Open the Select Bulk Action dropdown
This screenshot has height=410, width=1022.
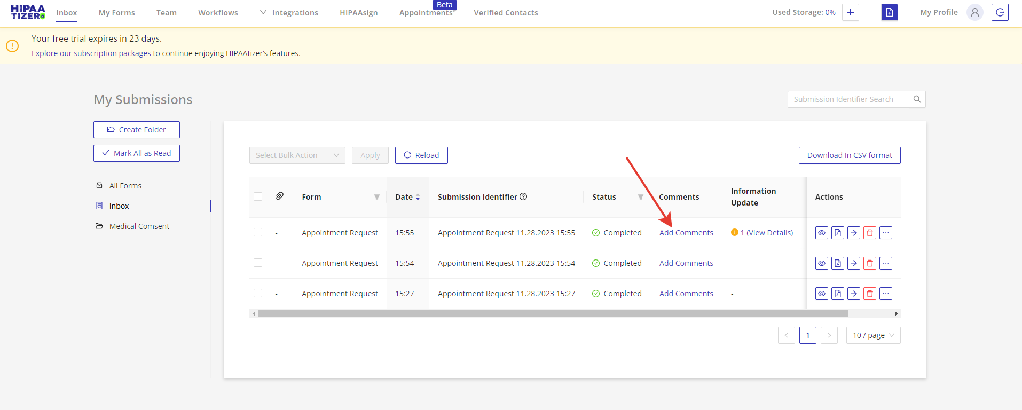[x=297, y=155]
